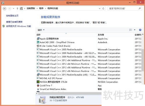Image resolution: width=145 pixels, height=106 pixels.
Task: Click horizontal scrollbar left arrow
Action: pyautogui.click(x=37, y=93)
